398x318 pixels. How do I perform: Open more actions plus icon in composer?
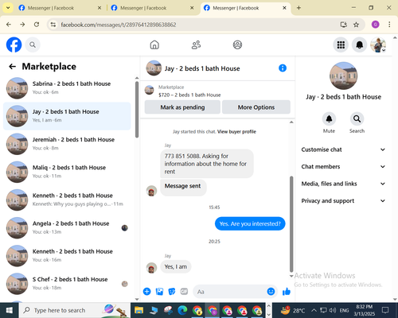[146, 292]
